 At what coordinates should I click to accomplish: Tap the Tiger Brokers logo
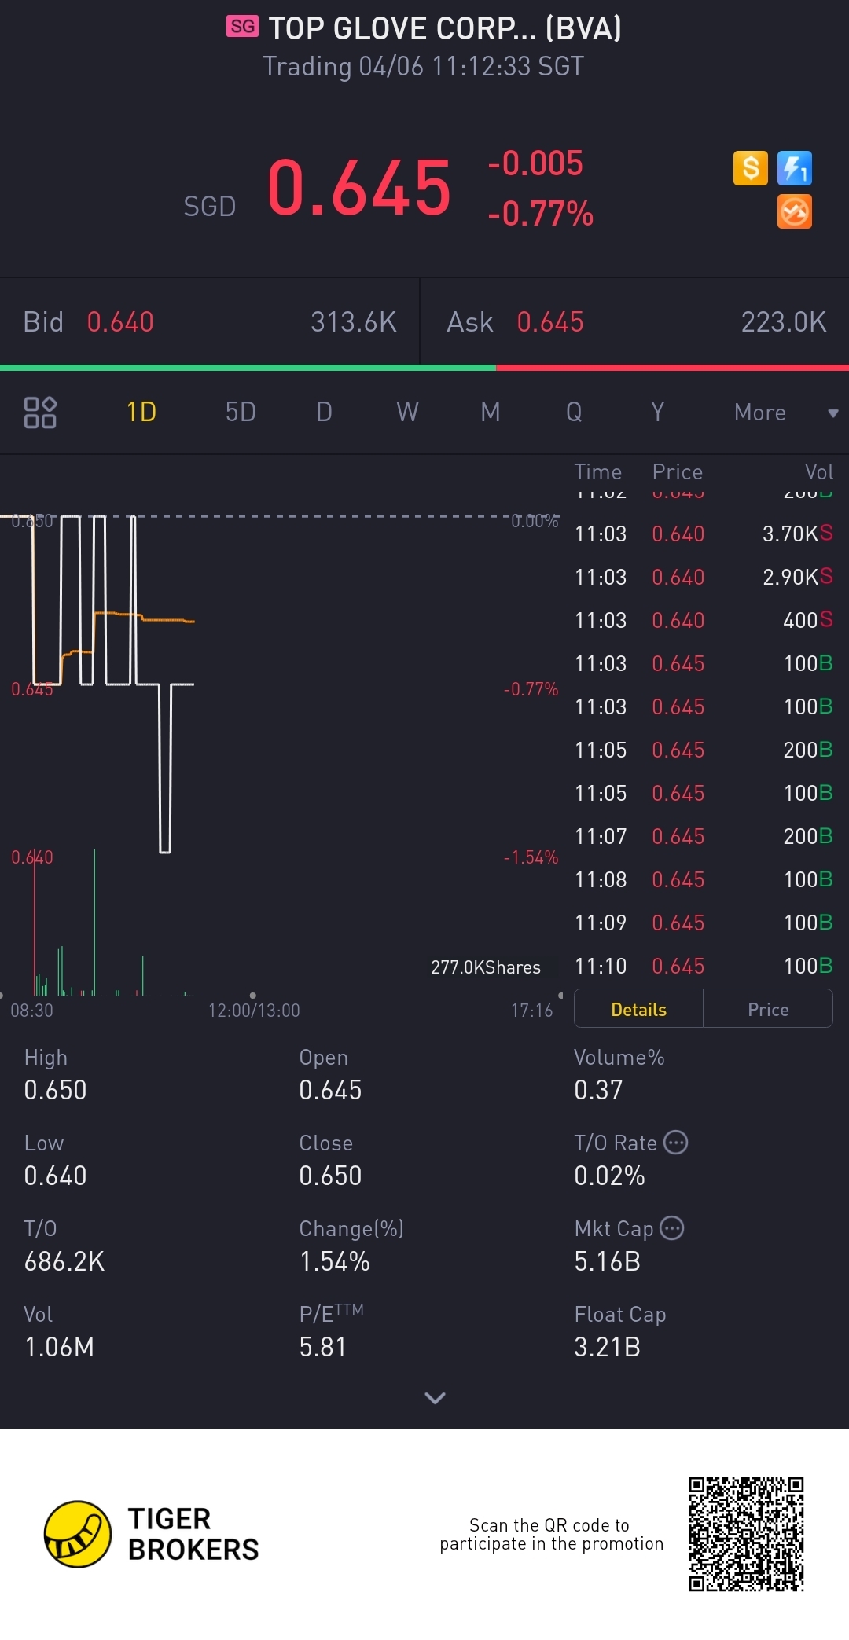pyautogui.click(x=151, y=1534)
